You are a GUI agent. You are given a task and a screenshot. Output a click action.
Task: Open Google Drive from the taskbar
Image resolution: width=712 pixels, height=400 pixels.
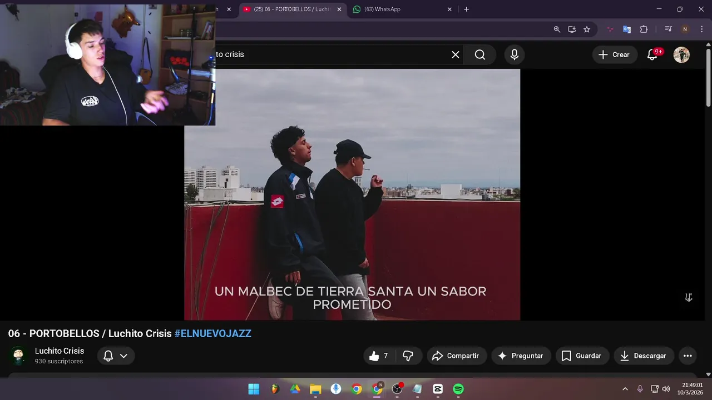point(295,389)
